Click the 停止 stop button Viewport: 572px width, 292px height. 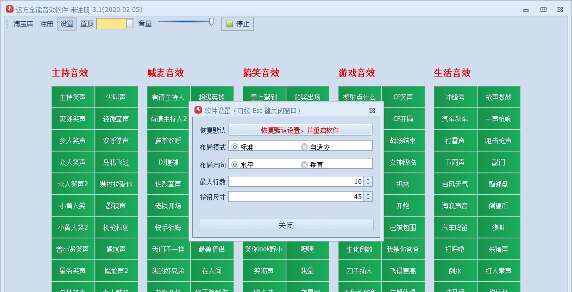[237, 24]
